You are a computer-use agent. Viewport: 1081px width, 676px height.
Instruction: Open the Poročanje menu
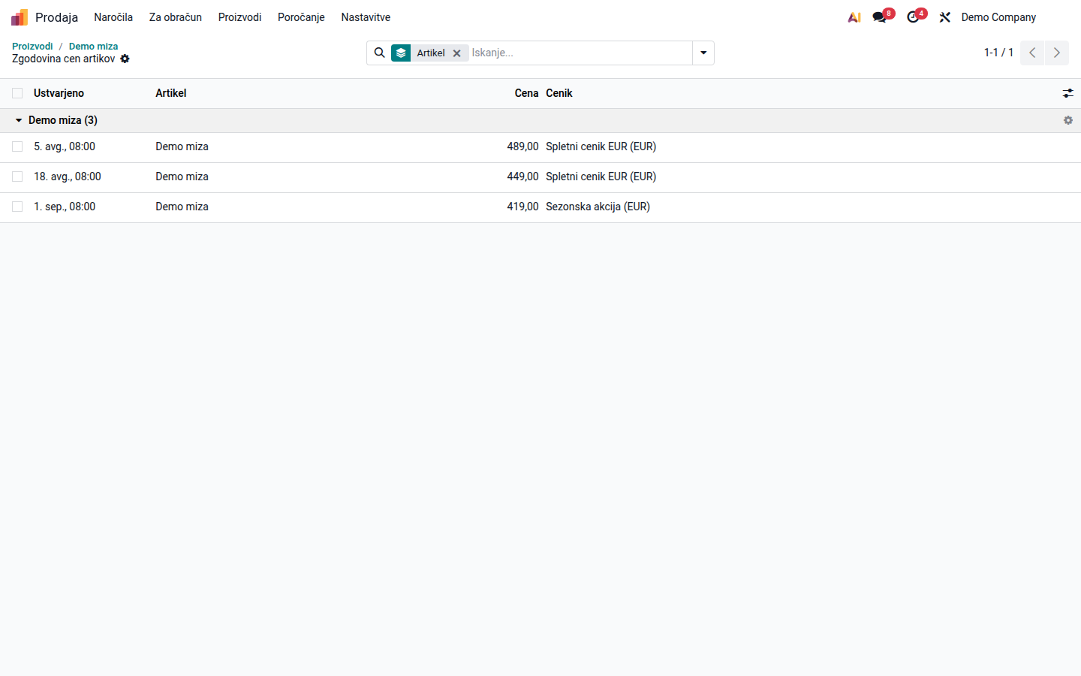point(301,17)
